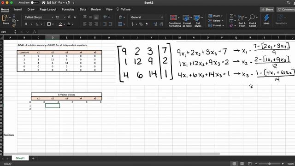
Task: Expand the Format cells dropdown
Action: point(223,25)
